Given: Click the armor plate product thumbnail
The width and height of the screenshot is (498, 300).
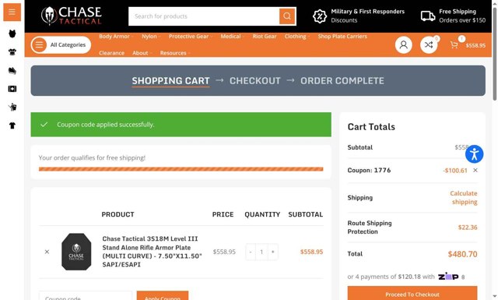Looking at the screenshot, I should 76,252.
